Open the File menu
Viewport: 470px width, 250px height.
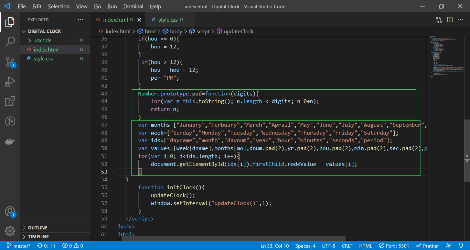click(21, 6)
